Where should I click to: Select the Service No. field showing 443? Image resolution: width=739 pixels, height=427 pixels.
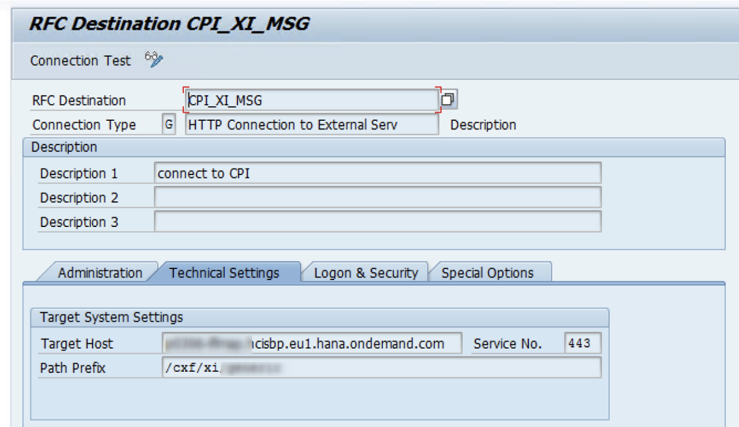[583, 343]
